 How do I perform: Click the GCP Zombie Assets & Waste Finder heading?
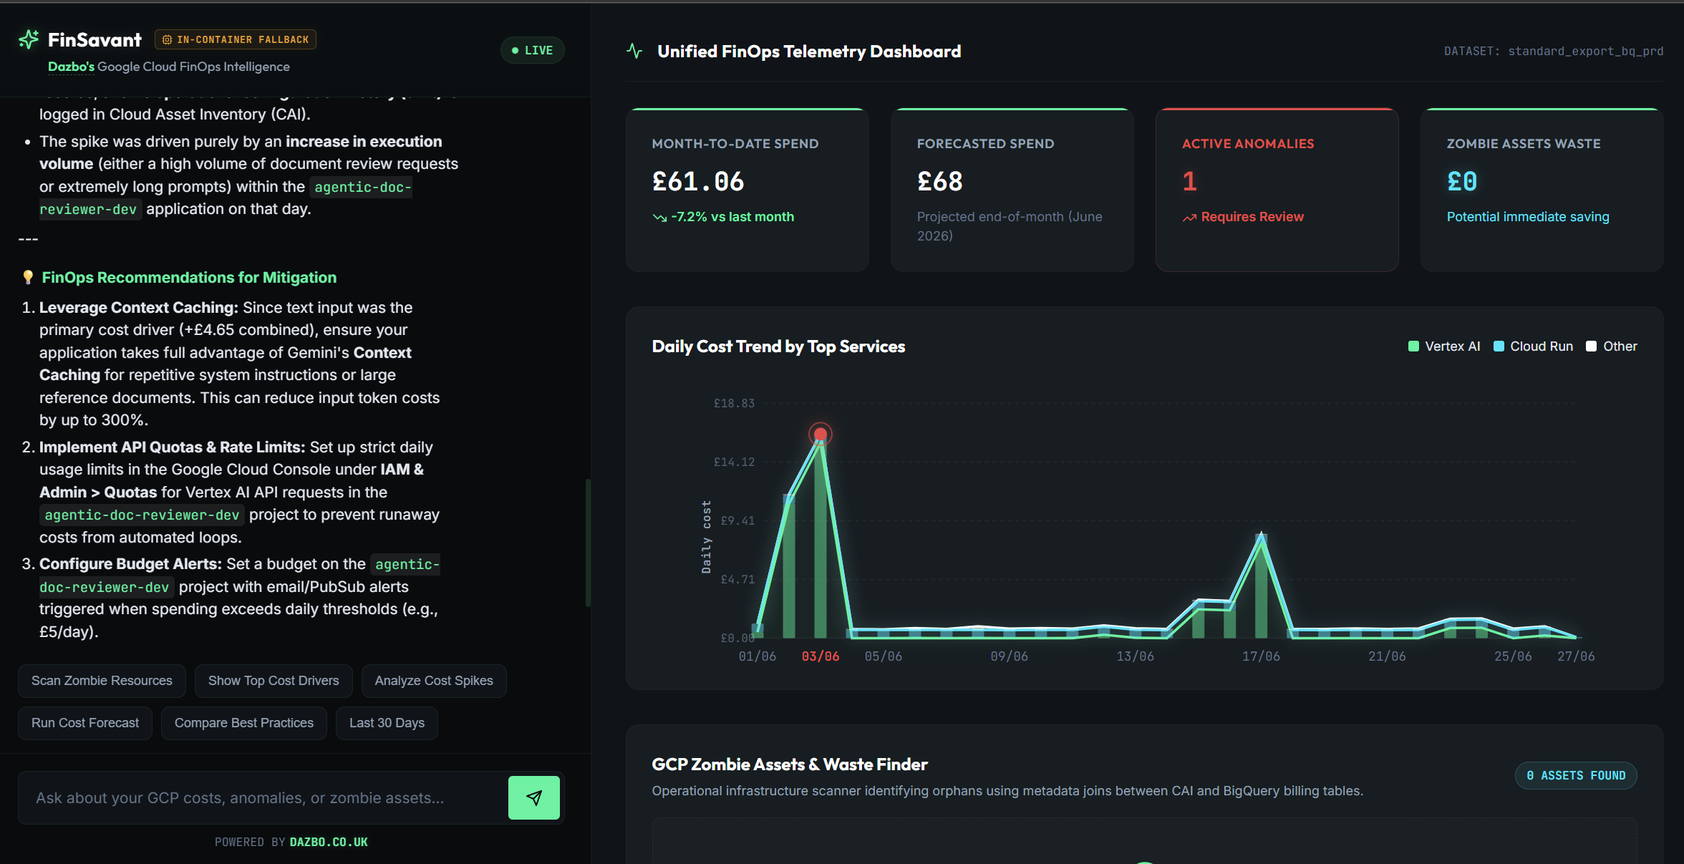pyautogui.click(x=790, y=765)
